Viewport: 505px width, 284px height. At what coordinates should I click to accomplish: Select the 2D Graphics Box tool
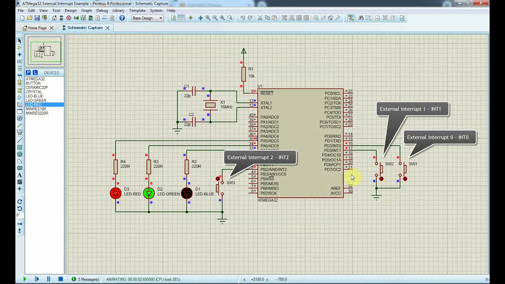20,147
